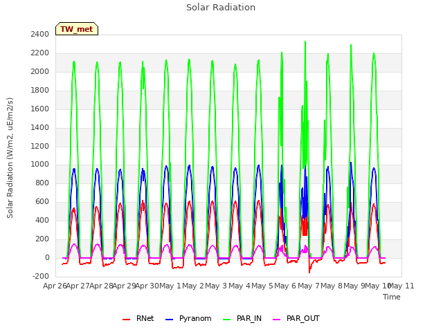
Task: Click the 1000 y-axis tick value
Action: (x=40, y=165)
